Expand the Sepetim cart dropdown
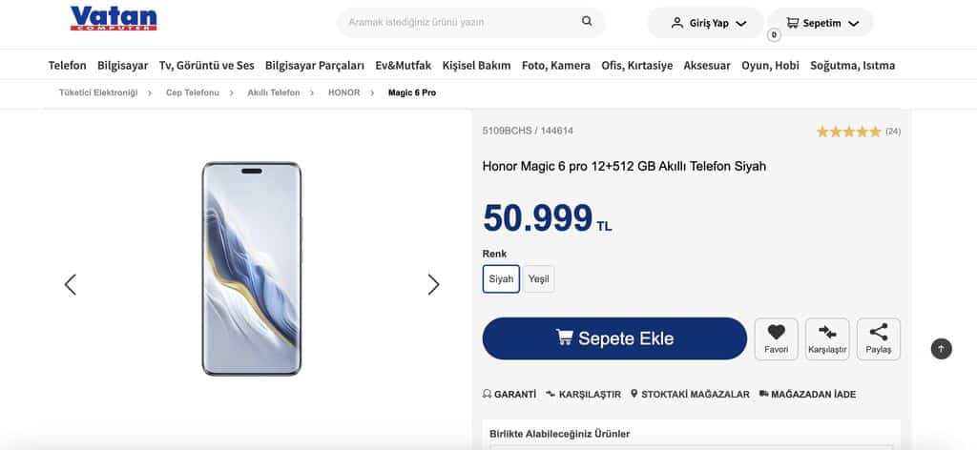Screen dimensions: 977x450 tap(821, 23)
